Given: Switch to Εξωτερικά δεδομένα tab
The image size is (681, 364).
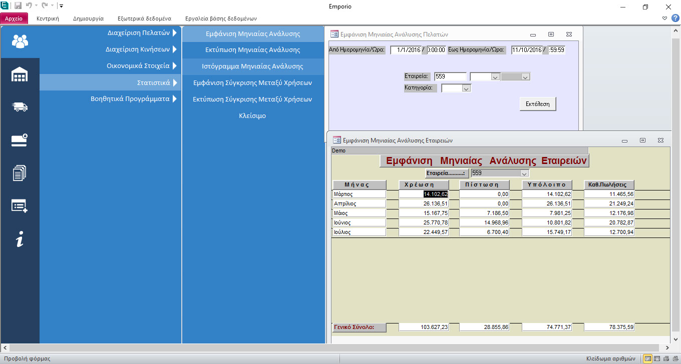Looking at the screenshot, I should [x=144, y=18].
